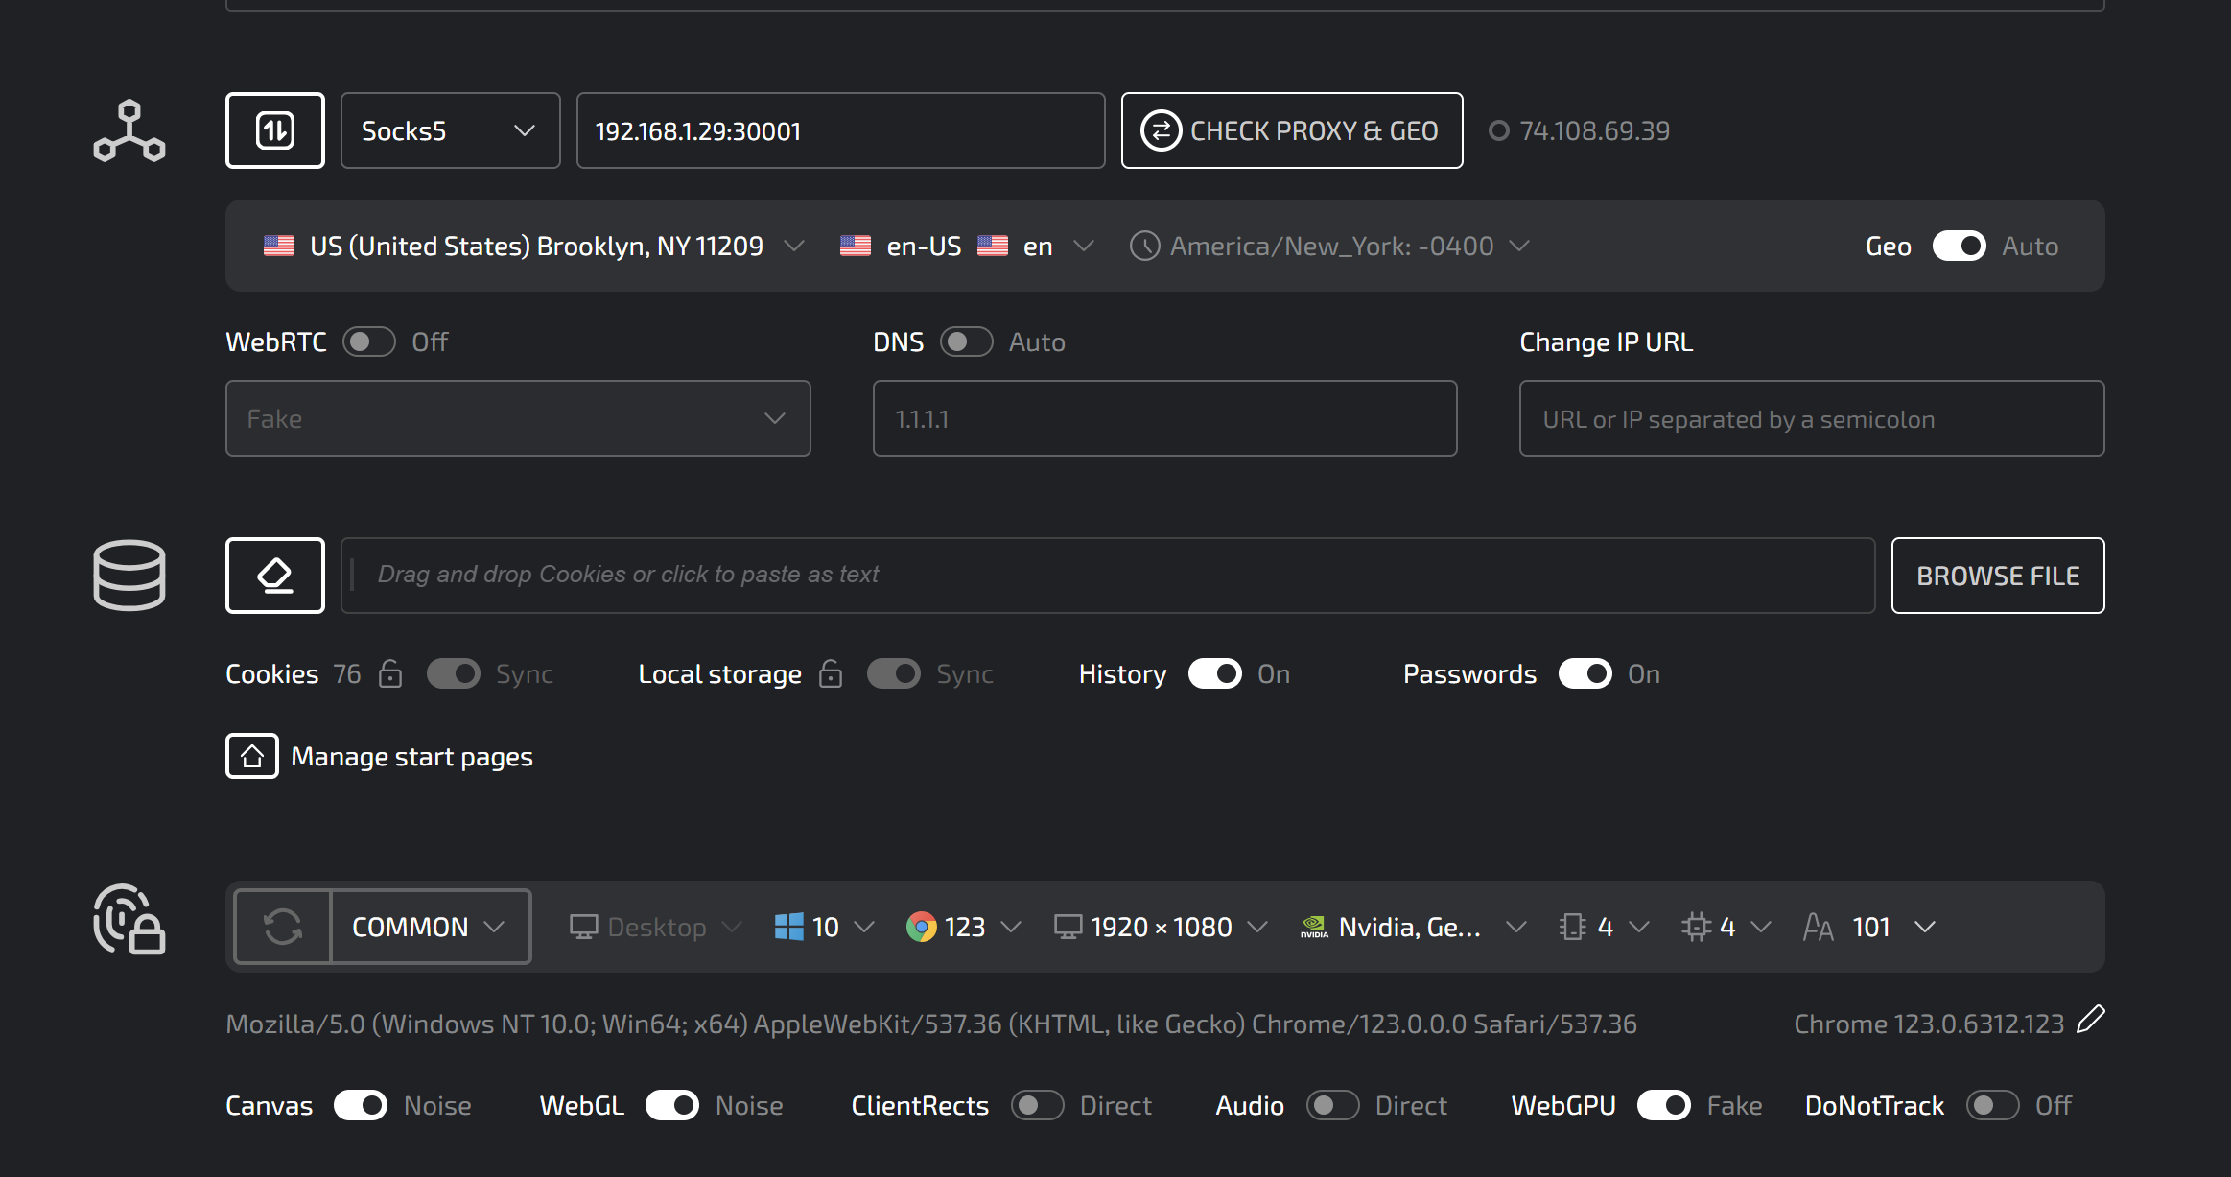The image size is (2231, 1177).
Task: Click the proxy transfer arrows icon button
Action: pyautogui.click(x=274, y=130)
